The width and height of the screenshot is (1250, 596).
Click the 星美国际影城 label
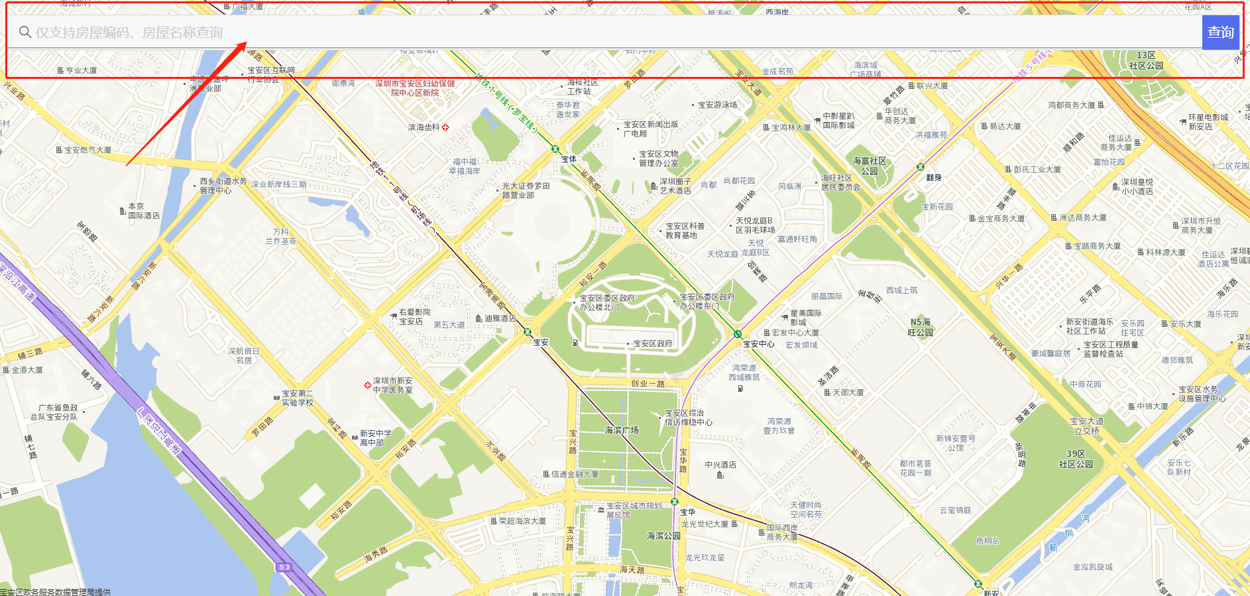click(x=806, y=318)
